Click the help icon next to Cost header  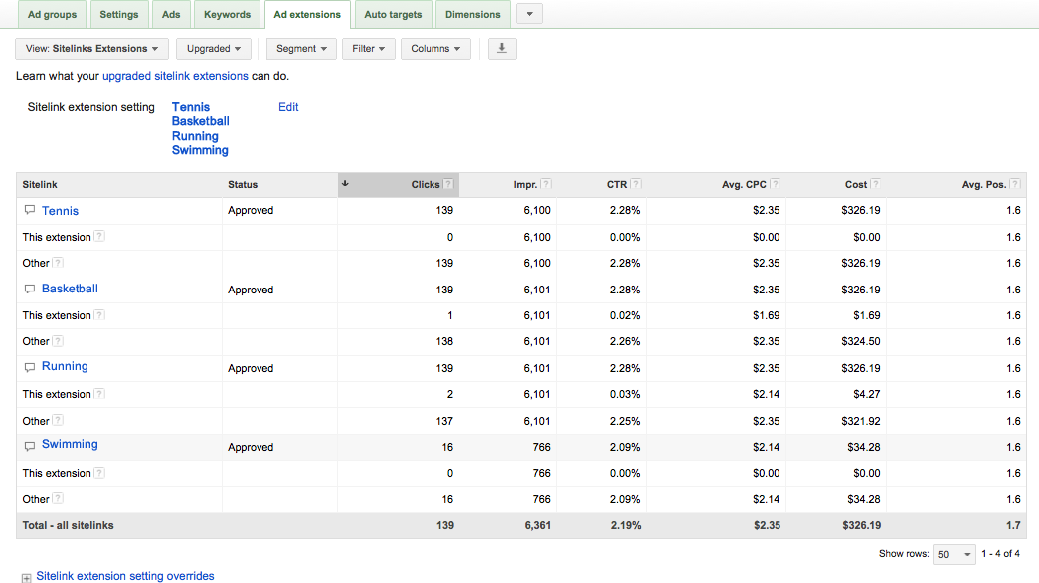[x=875, y=184]
